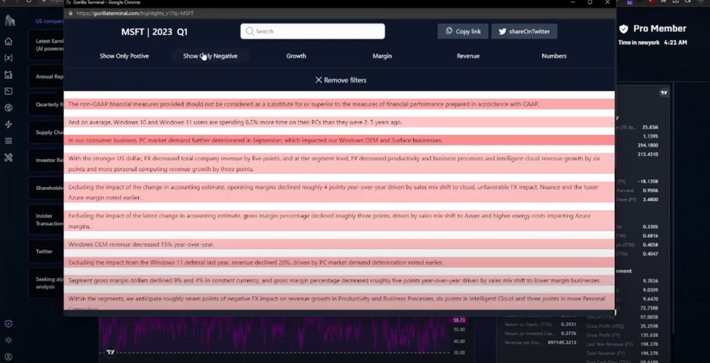Filter by Show Only Negative
Image resolution: width=710 pixels, height=363 pixels.
pyautogui.click(x=210, y=56)
